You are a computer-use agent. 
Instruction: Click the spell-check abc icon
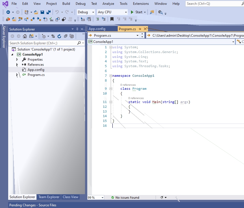[51, 19]
